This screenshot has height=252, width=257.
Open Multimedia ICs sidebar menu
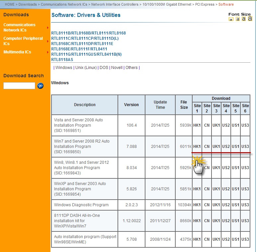click(x=17, y=52)
